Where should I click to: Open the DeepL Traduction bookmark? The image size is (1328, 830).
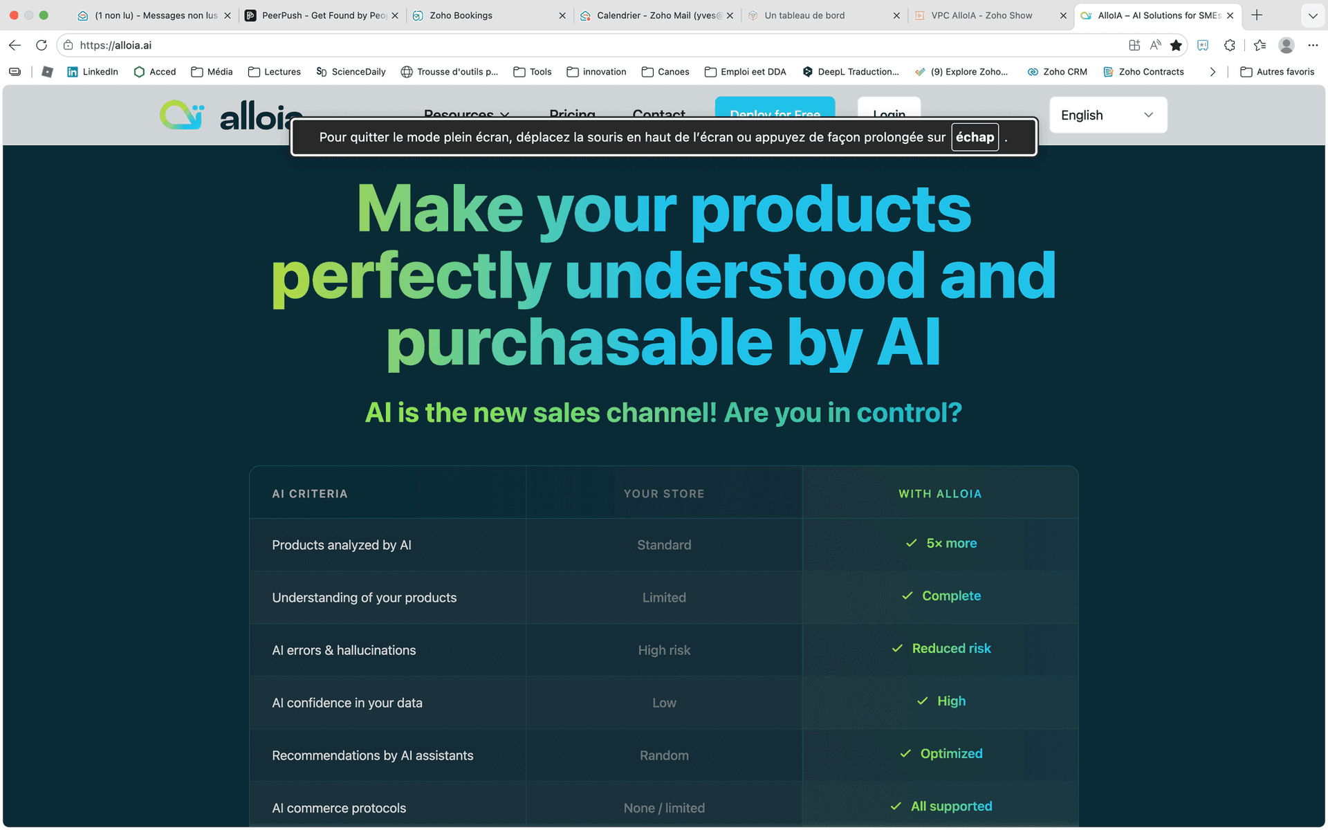[x=851, y=72]
